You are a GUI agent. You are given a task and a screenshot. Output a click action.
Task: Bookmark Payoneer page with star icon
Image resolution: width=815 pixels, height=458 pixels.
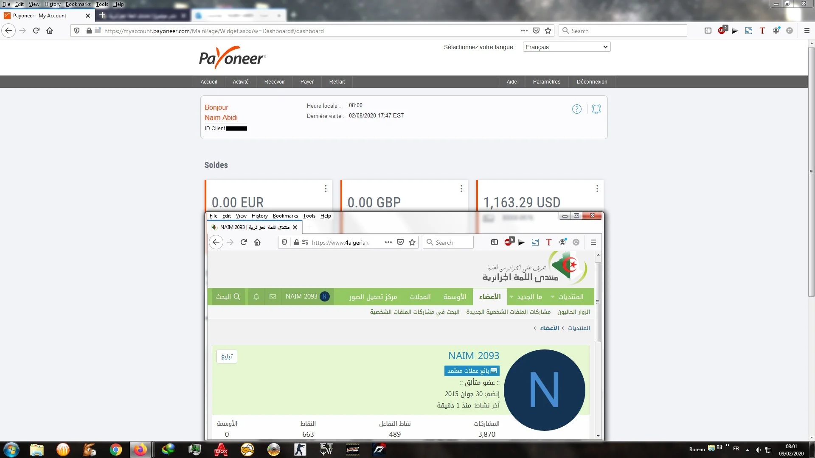(548, 31)
